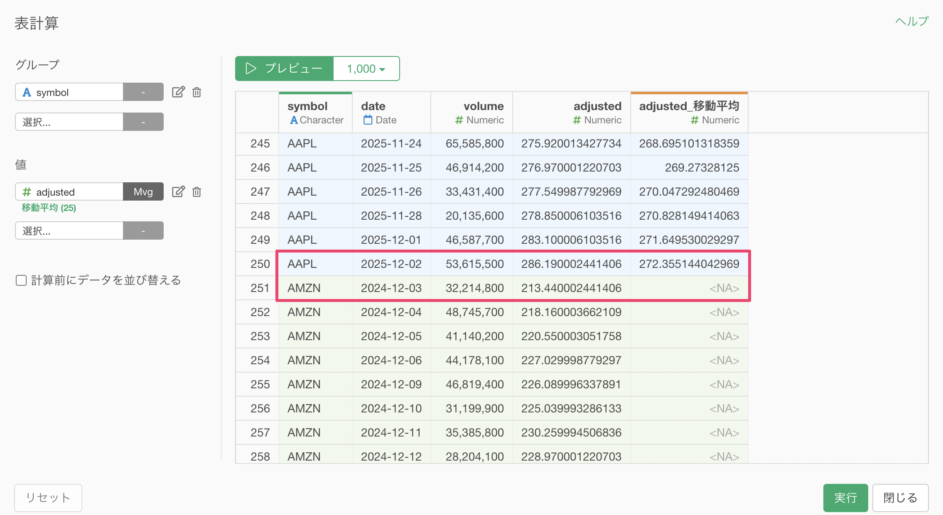This screenshot has width=943, height=515.
Task: Click the preview play icon
Action: point(250,69)
